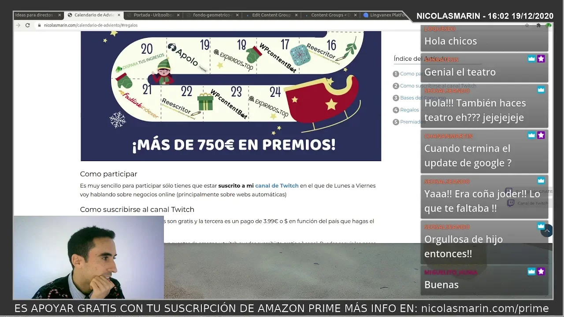Reload the page with the refresh icon
The height and width of the screenshot is (317, 564).
pyautogui.click(x=27, y=25)
